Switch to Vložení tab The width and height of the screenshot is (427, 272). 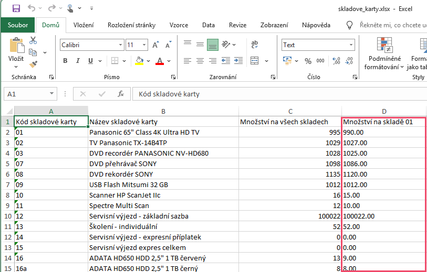coord(84,25)
